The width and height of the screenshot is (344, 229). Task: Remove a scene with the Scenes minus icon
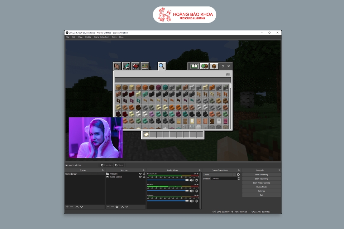72,207
